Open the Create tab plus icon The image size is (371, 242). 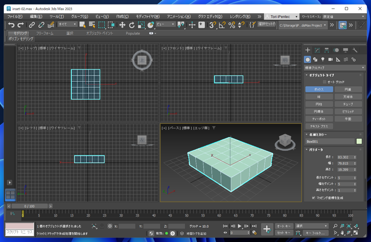coord(307,50)
